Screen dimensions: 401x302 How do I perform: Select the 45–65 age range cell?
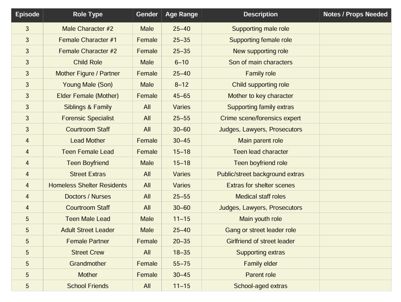coord(181,96)
